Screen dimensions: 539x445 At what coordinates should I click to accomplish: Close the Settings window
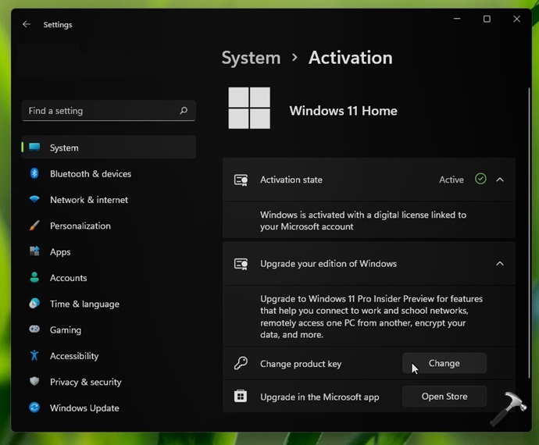(x=516, y=19)
